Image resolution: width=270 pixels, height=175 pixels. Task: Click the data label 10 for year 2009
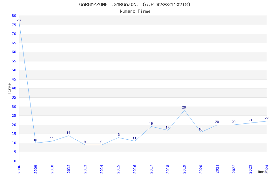[x=35, y=140]
